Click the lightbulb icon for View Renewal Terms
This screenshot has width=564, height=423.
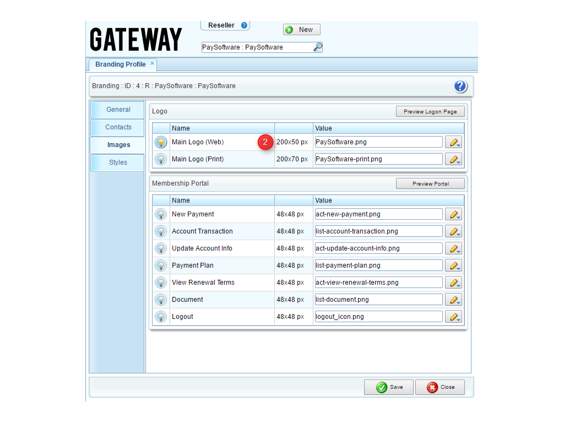click(161, 283)
